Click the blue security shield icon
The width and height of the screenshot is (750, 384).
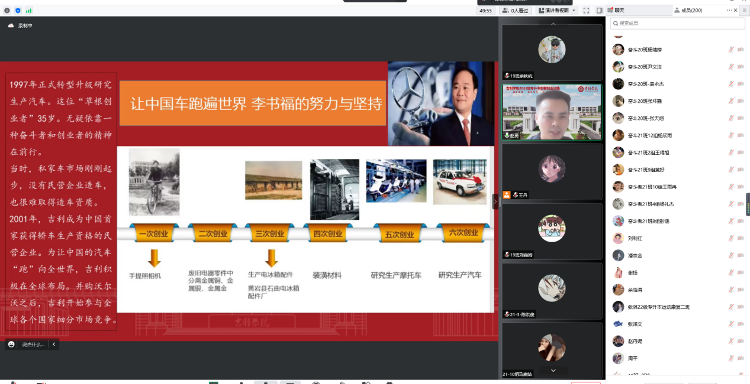click(x=18, y=11)
